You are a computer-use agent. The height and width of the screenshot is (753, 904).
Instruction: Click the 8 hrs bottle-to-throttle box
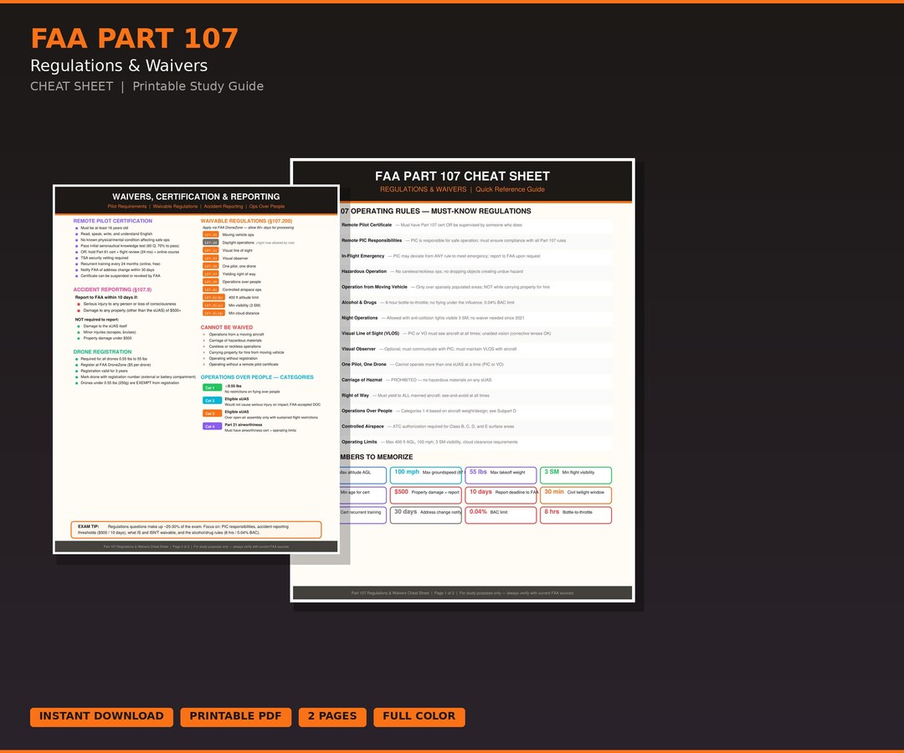tap(575, 515)
